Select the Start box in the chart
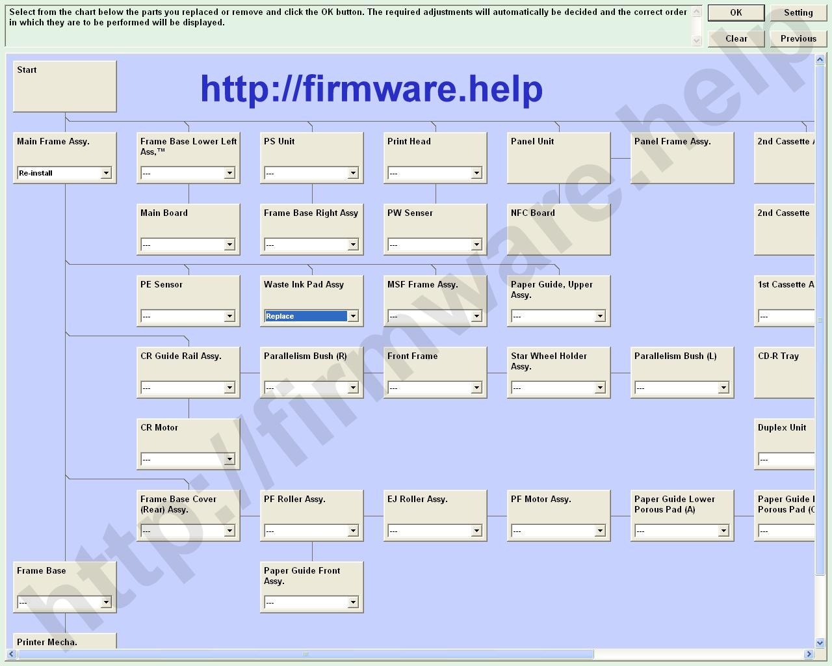The image size is (832, 666). click(x=65, y=87)
